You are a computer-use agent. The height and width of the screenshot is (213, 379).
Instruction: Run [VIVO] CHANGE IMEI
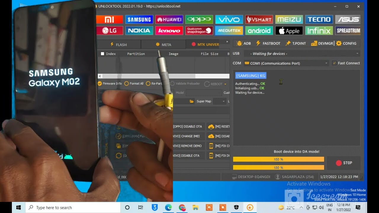(188, 136)
